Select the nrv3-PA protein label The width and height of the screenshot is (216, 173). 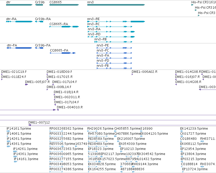tap(103, 56)
